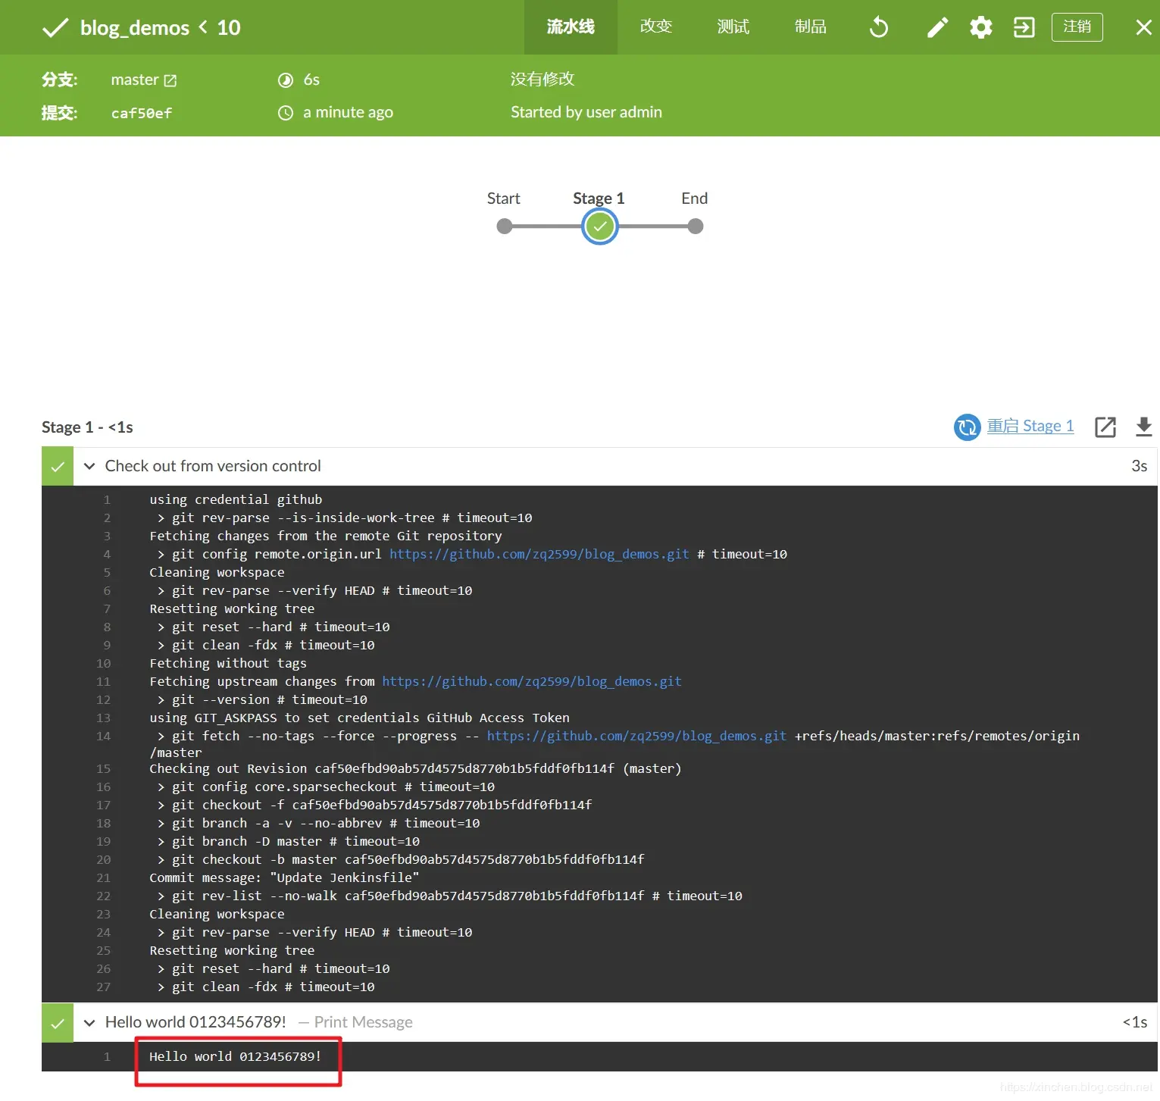The height and width of the screenshot is (1101, 1160).
Task: Click the 注销 logout button
Action: tap(1077, 27)
